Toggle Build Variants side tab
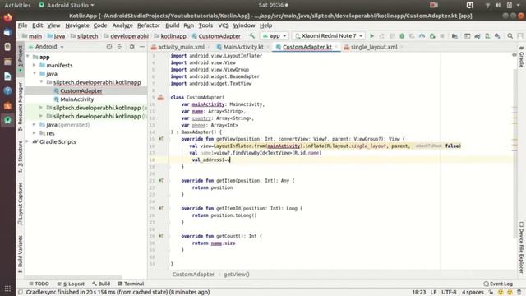This screenshot has height=296, width=526. click(21, 253)
